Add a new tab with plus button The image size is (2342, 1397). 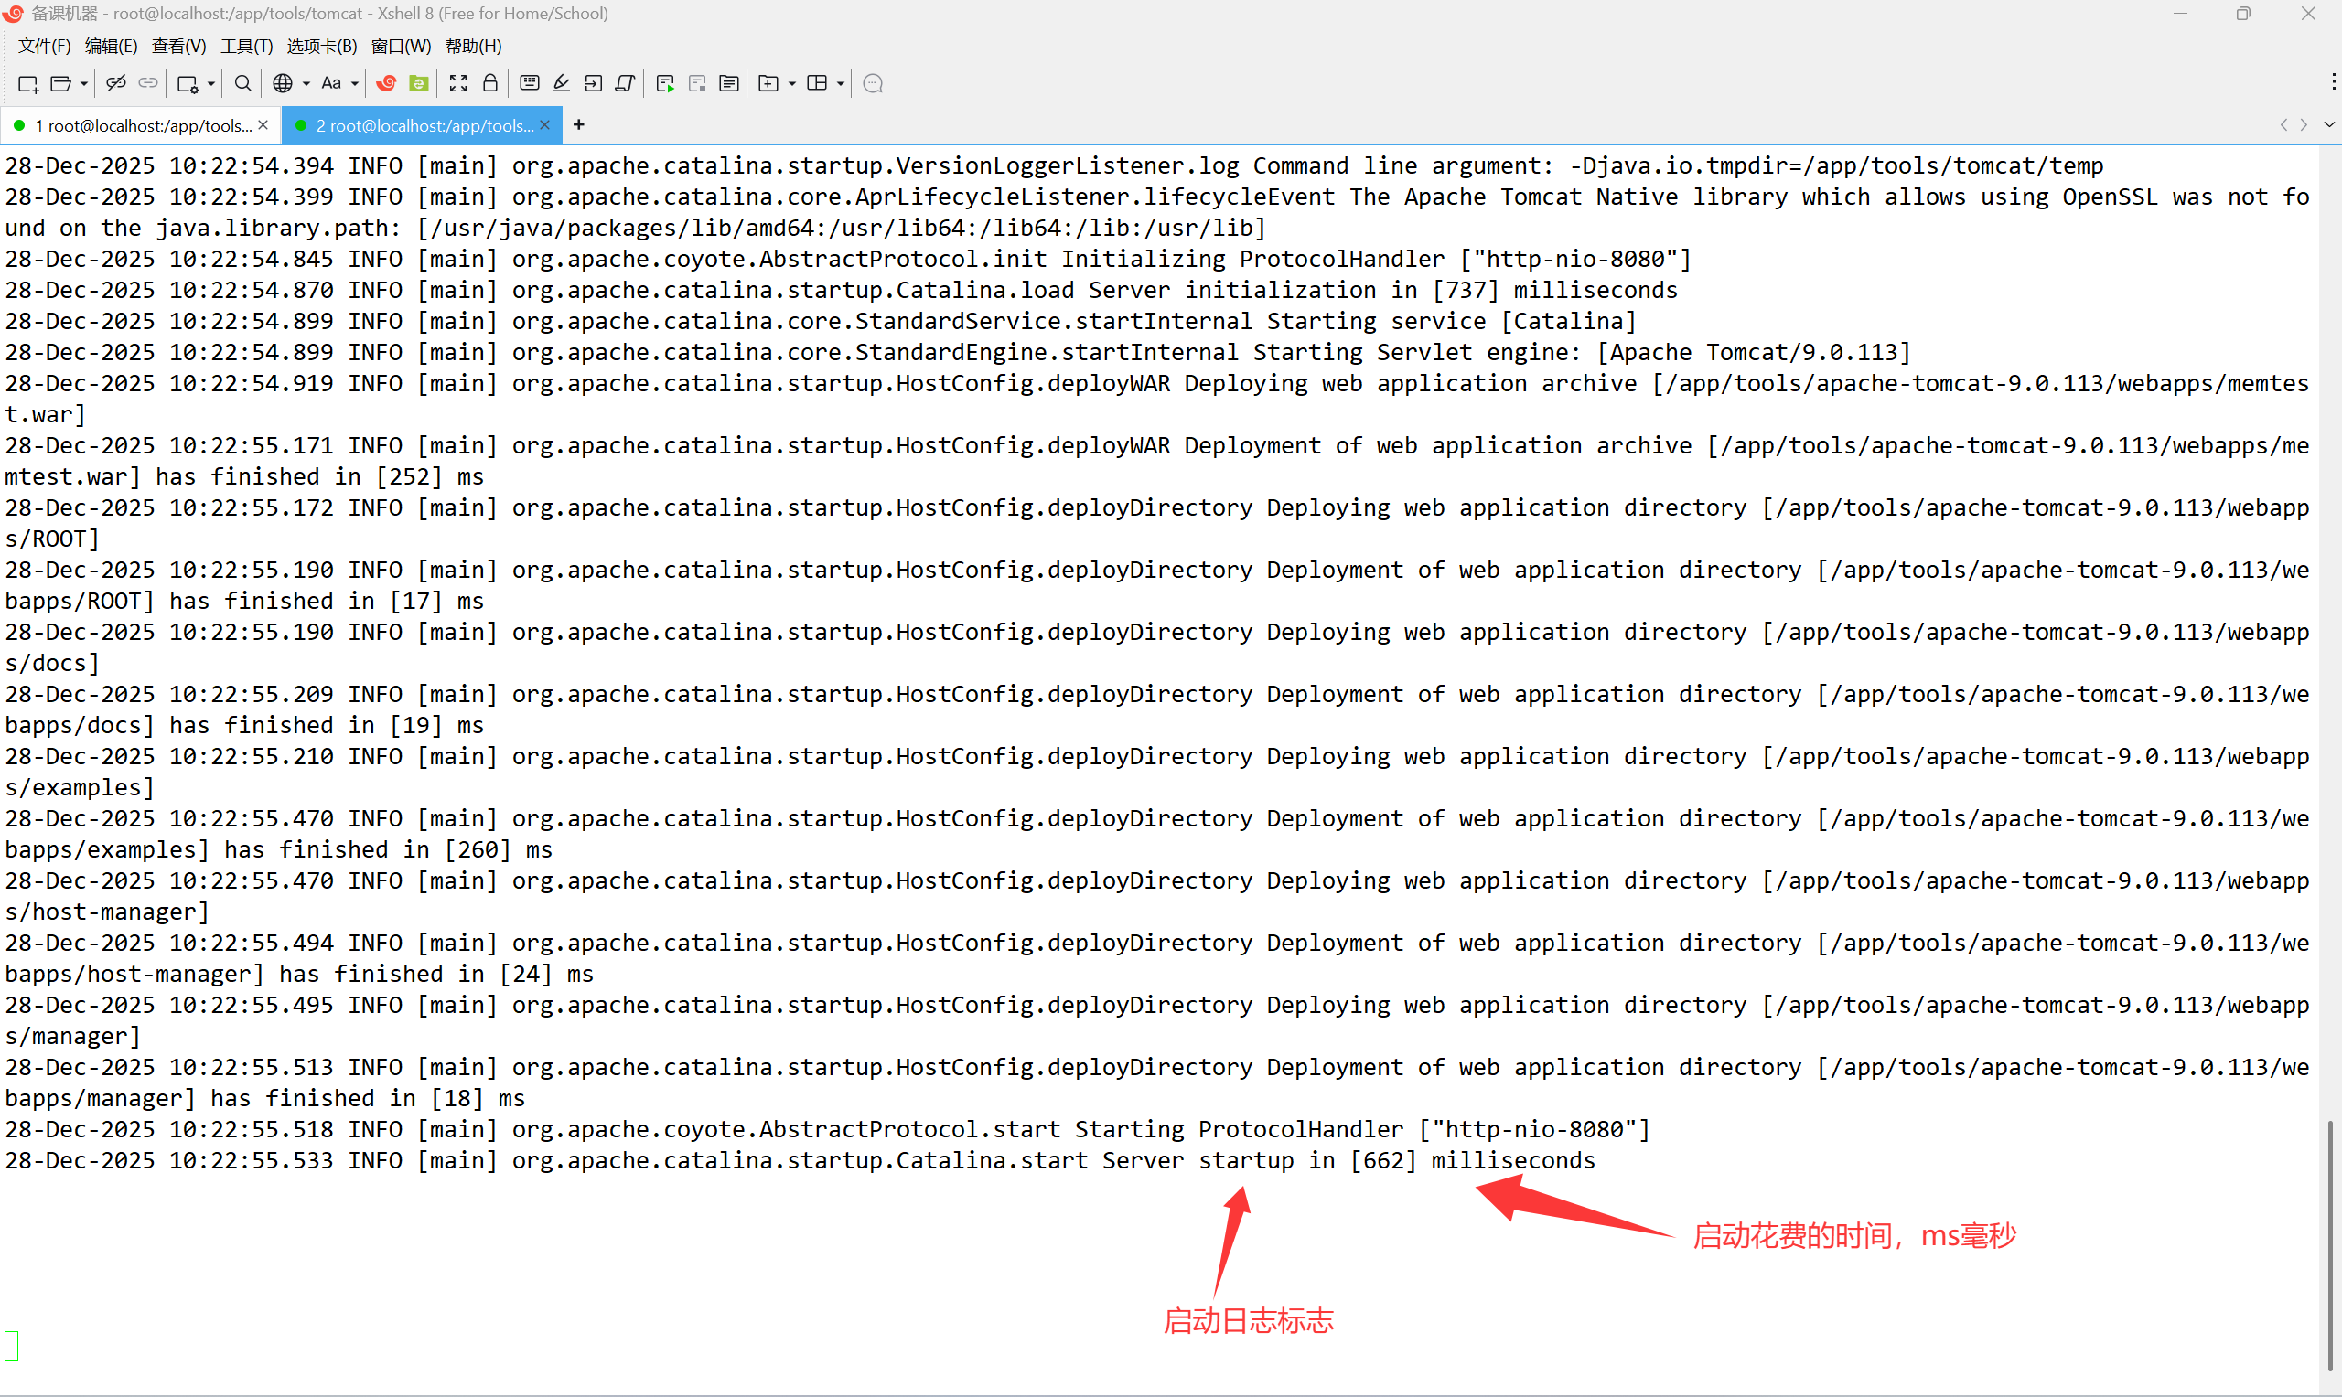[578, 124]
